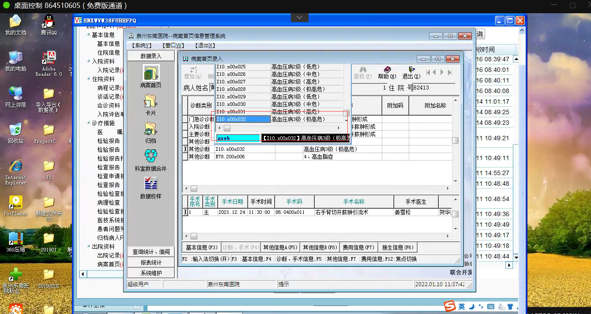The width and height of the screenshot is (591, 314).
Task: Collapse the 基本信息 tree group
Action: coord(88,35)
